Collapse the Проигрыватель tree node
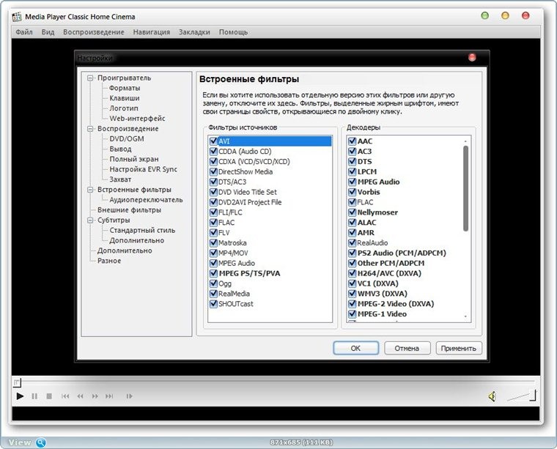 click(90, 78)
